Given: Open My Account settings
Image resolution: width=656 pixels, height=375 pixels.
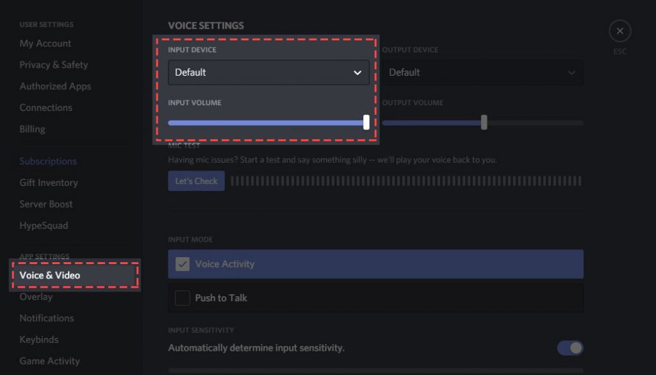Looking at the screenshot, I should tap(45, 44).
